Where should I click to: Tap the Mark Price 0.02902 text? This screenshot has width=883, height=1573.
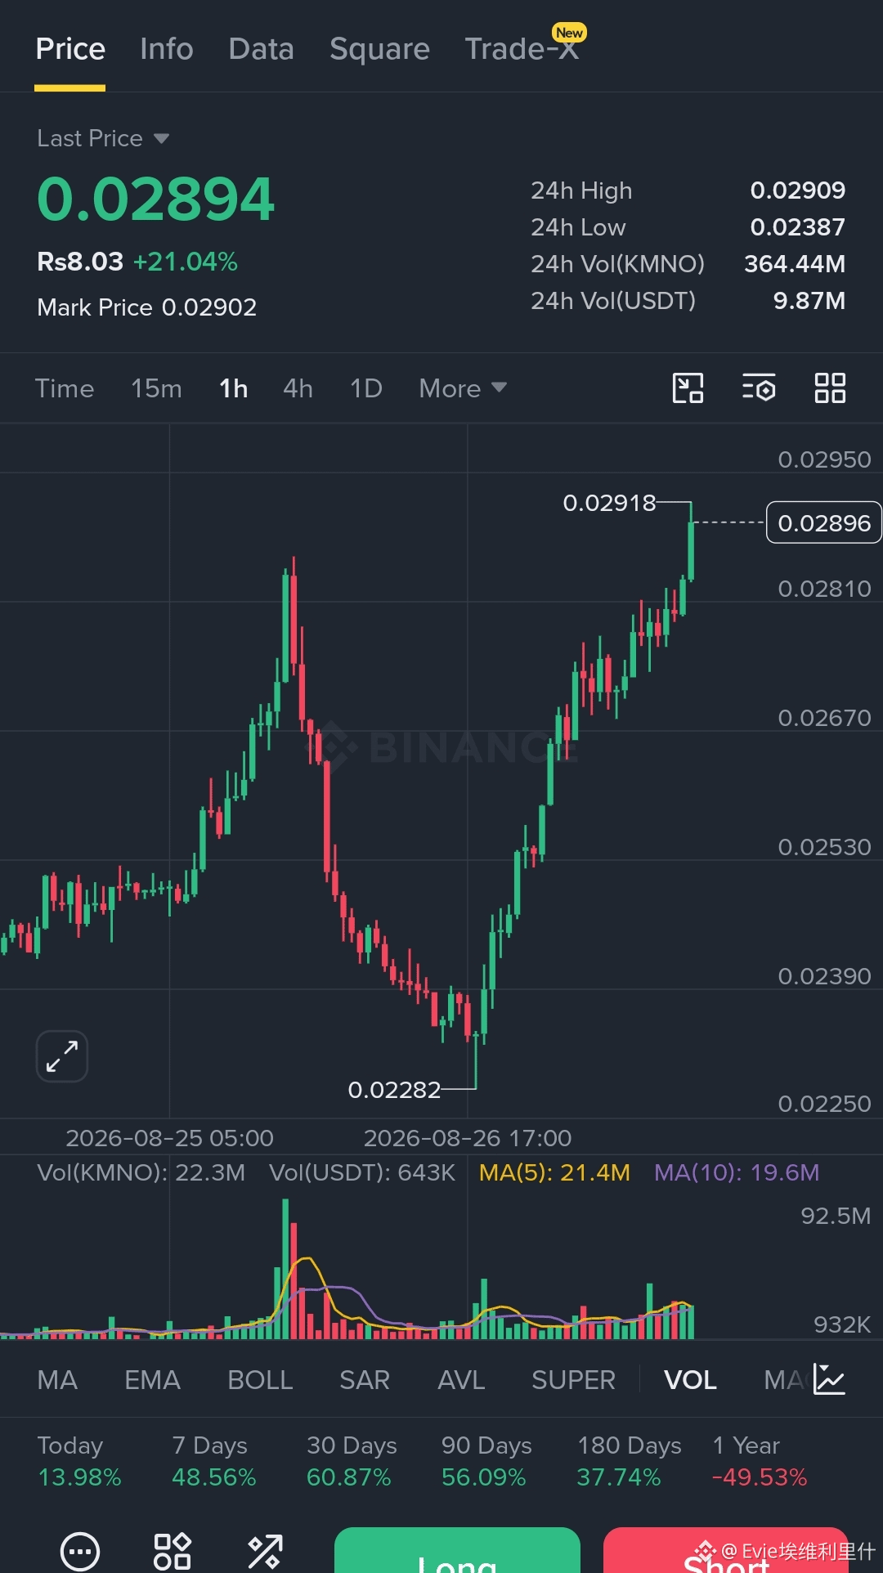(x=147, y=307)
